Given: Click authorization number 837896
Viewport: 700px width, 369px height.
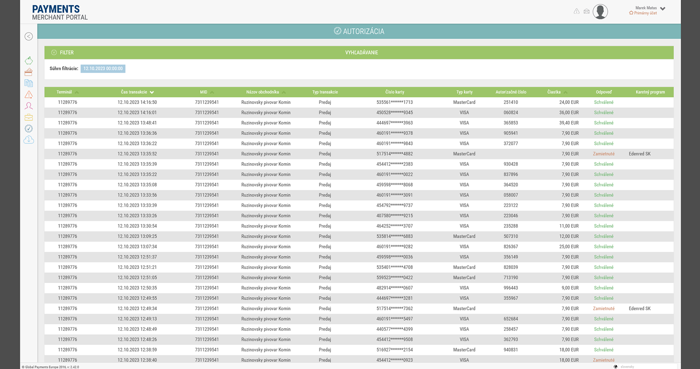Looking at the screenshot, I should [511, 175].
